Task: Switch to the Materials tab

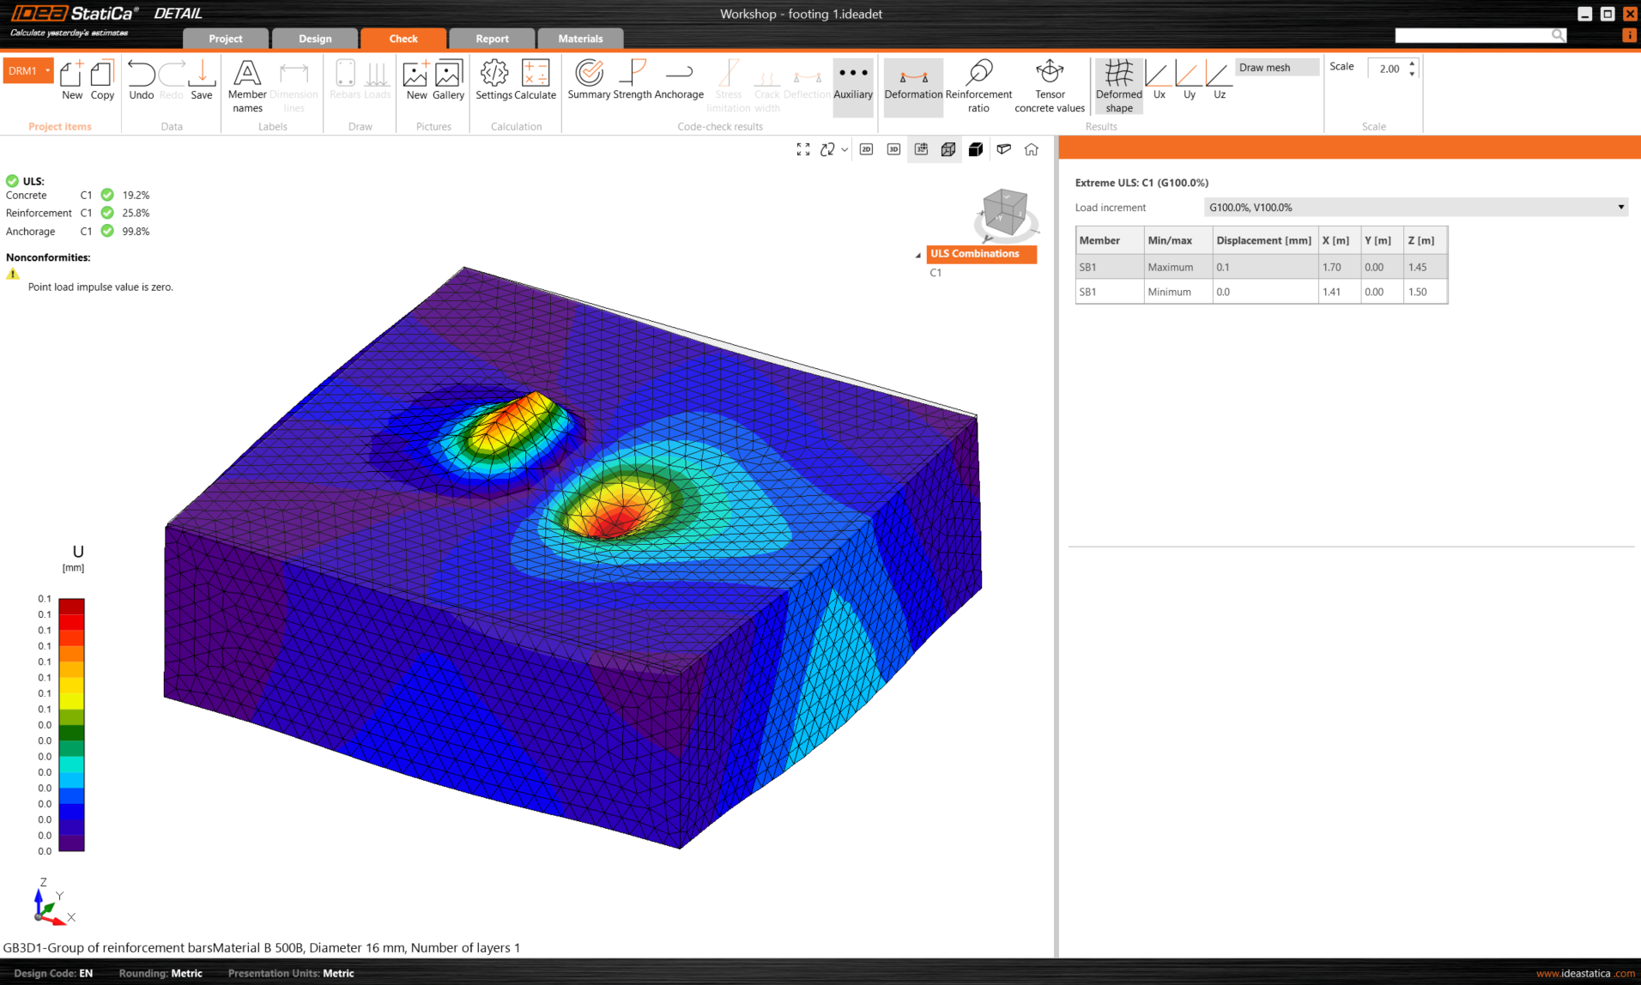Action: pyautogui.click(x=580, y=39)
